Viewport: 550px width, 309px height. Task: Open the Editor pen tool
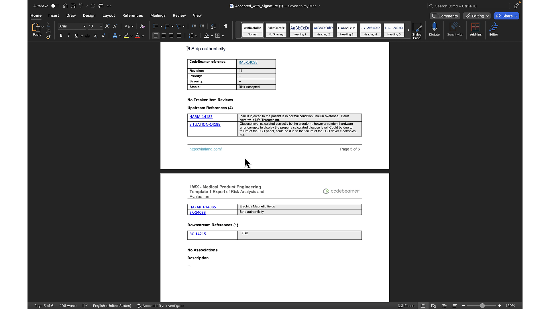click(x=494, y=29)
